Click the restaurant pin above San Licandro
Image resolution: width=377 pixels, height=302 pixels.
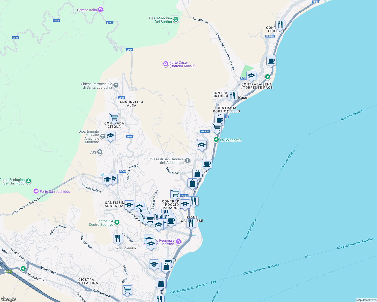(x=118, y=239)
